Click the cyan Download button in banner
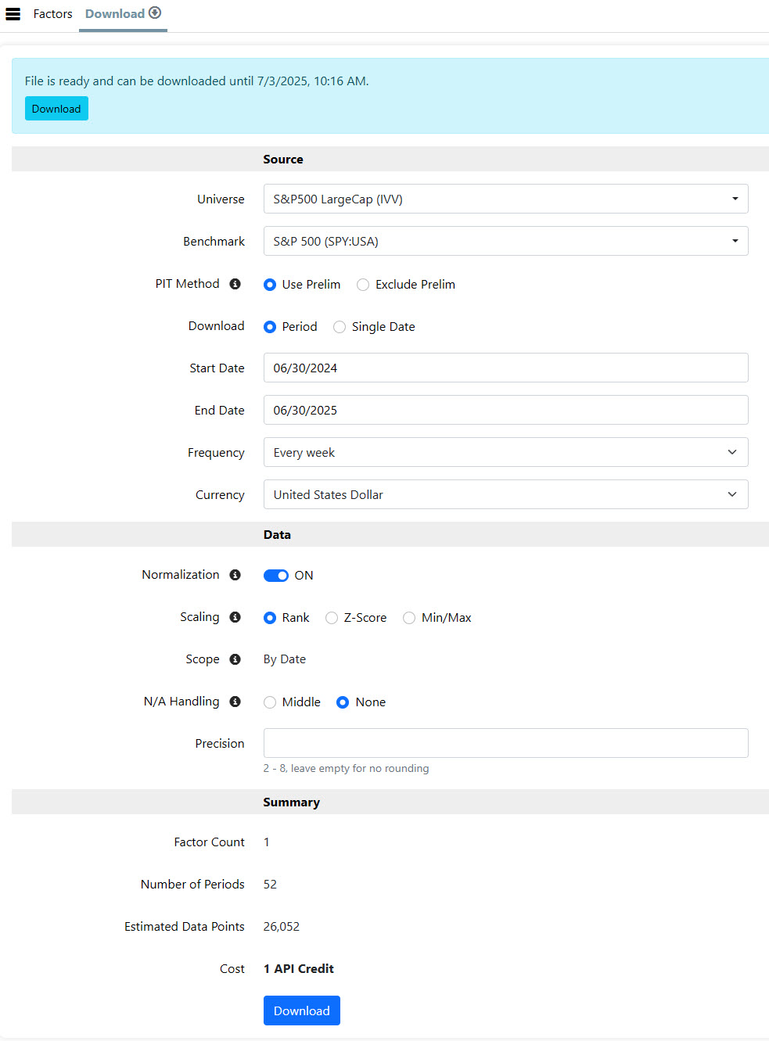The image size is (769, 1041). pos(56,109)
